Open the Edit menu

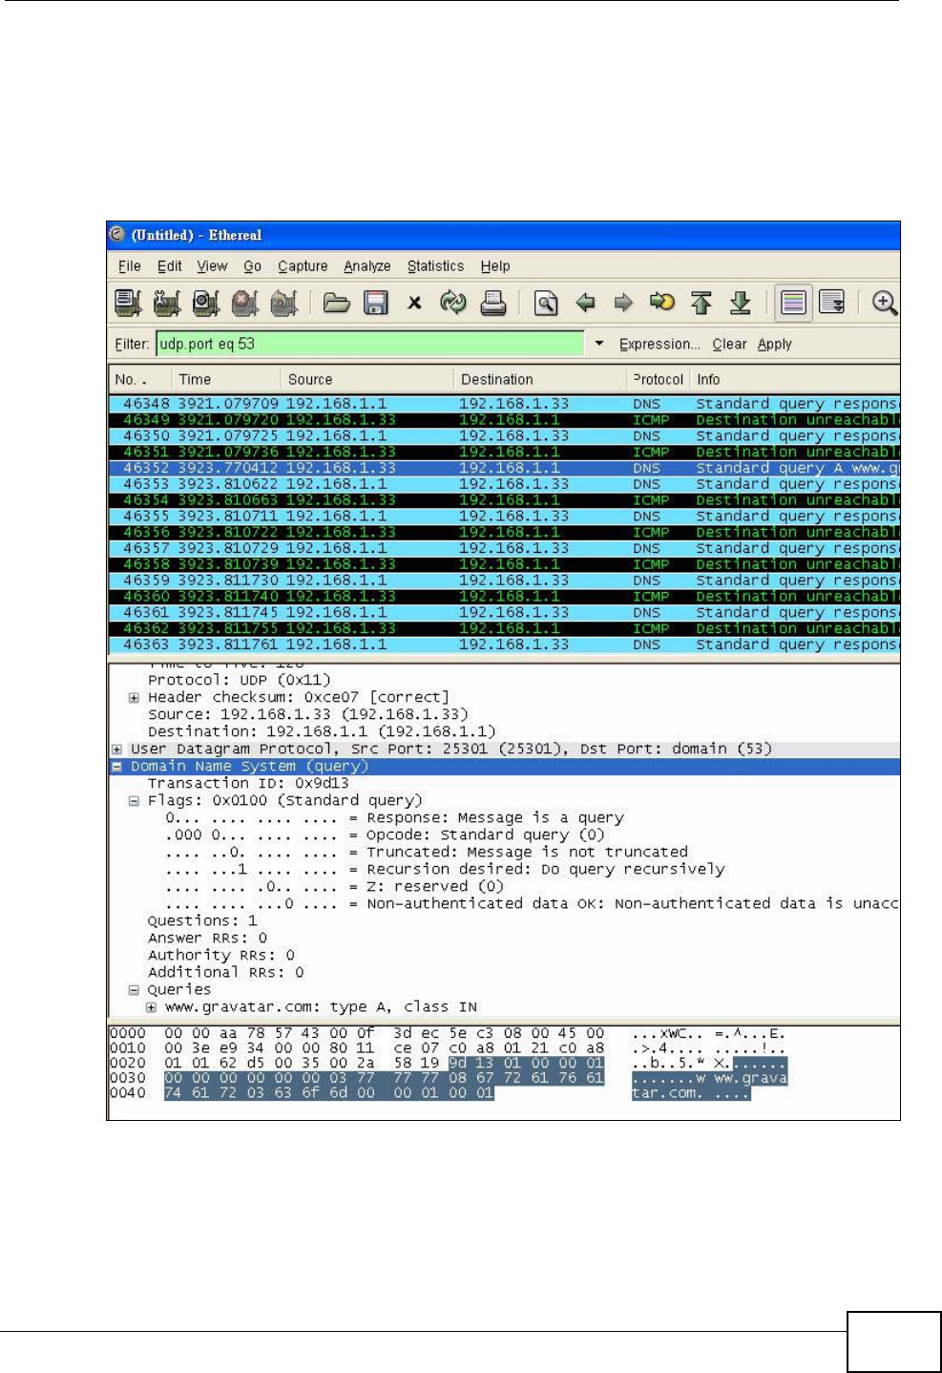tap(170, 266)
